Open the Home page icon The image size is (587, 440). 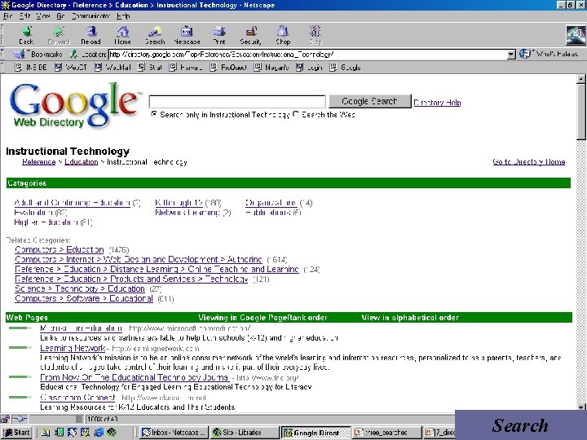[122, 35]
